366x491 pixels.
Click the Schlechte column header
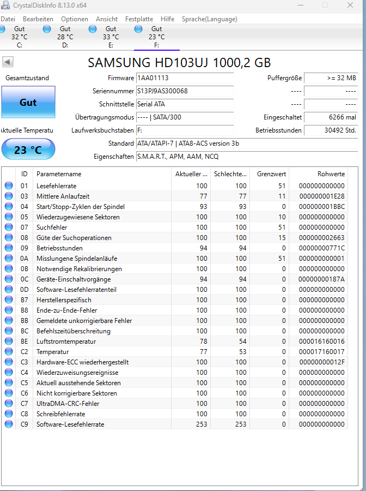[230, 174]
